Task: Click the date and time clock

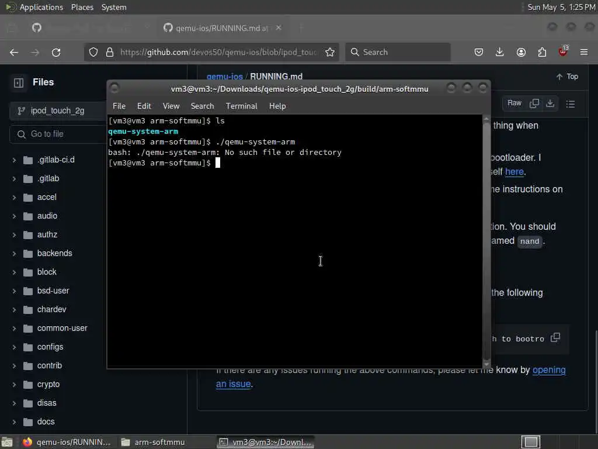Action: (x=561, y=7)
